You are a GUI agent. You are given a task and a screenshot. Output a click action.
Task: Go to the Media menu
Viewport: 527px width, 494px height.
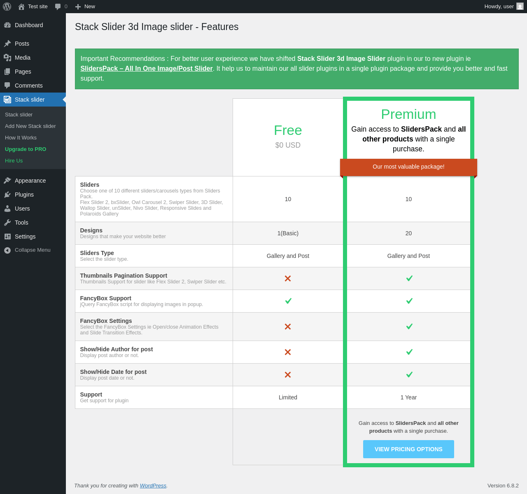(x=33, y=58)
